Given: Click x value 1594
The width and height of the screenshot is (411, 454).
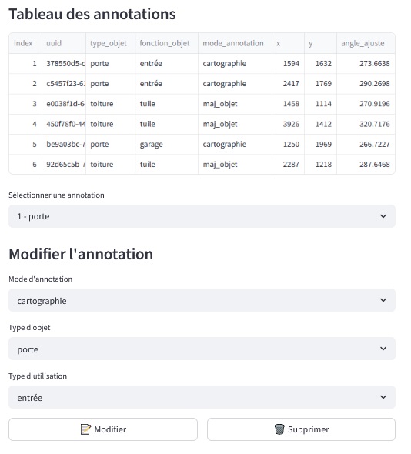Looking at the screenshot, I should tap(288, 63).
